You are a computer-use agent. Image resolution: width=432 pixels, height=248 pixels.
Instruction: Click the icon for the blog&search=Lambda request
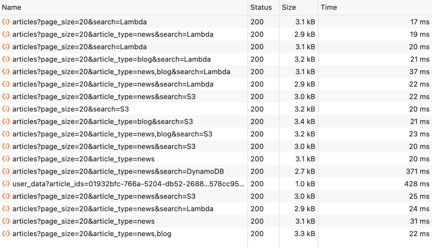pyautogui.click(x=6, y=59)
